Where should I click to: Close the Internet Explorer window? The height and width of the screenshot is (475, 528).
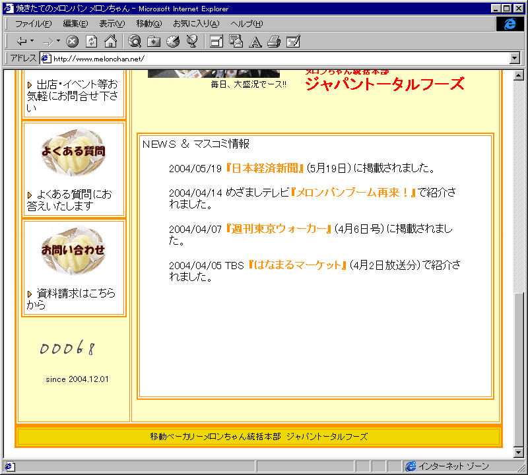coord(518,9)
